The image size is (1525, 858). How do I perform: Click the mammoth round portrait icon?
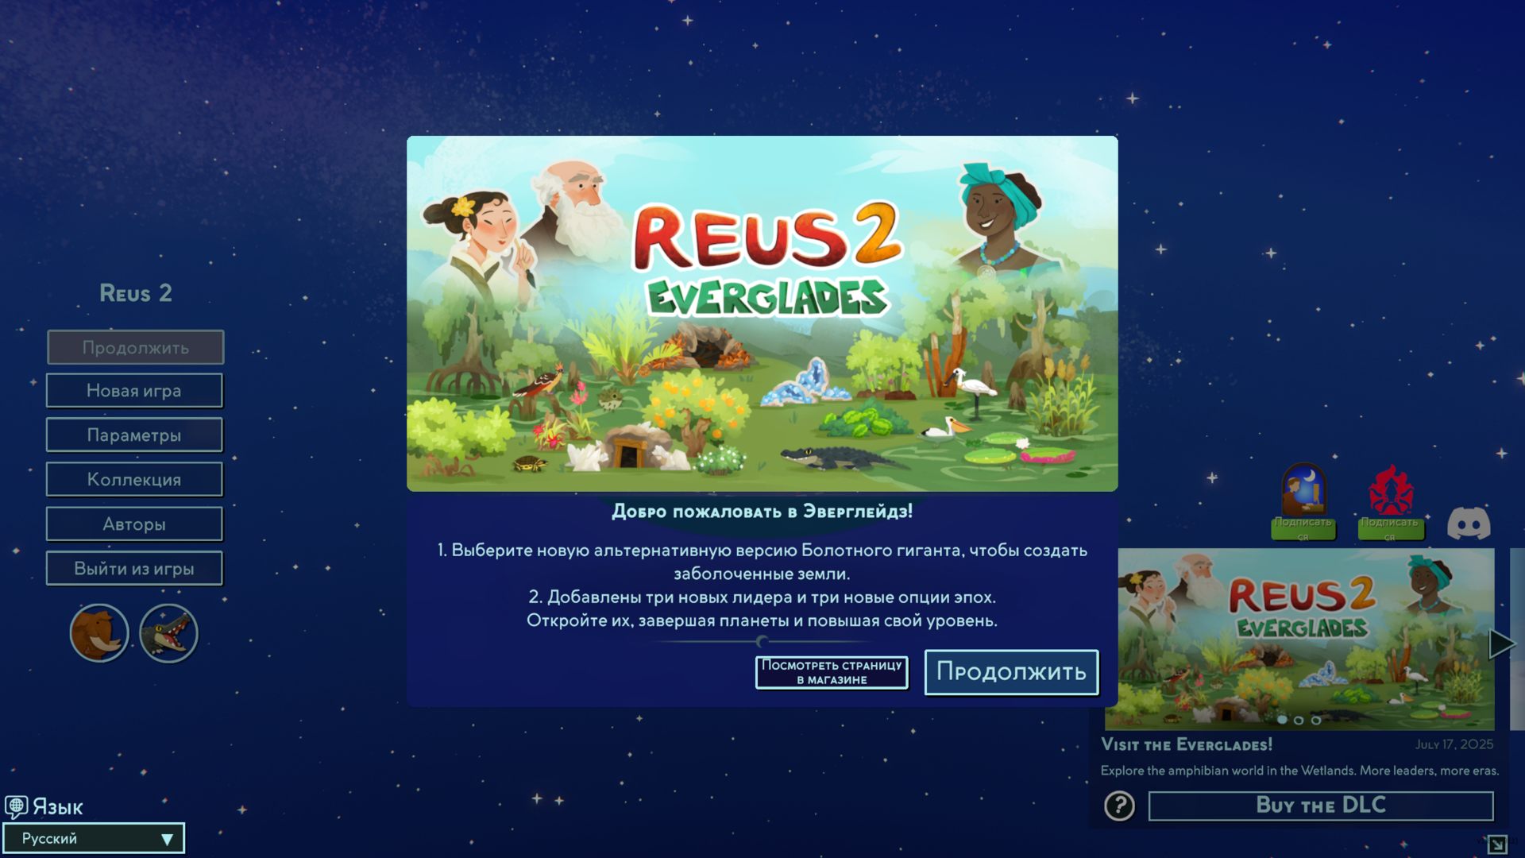tap(99, 633)
